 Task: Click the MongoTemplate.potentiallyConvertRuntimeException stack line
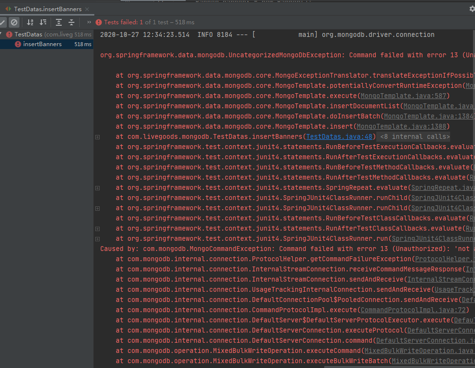click(296, 86)
